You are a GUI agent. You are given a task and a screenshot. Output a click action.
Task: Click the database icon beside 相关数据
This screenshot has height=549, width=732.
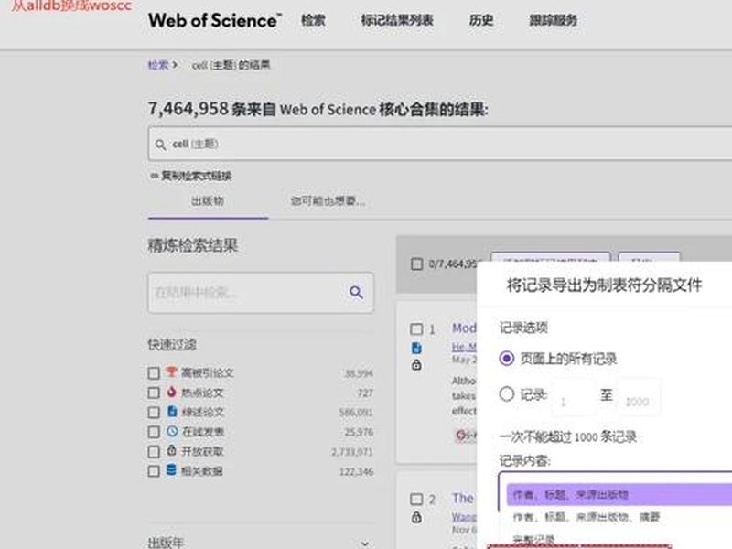tap(171, 469)
